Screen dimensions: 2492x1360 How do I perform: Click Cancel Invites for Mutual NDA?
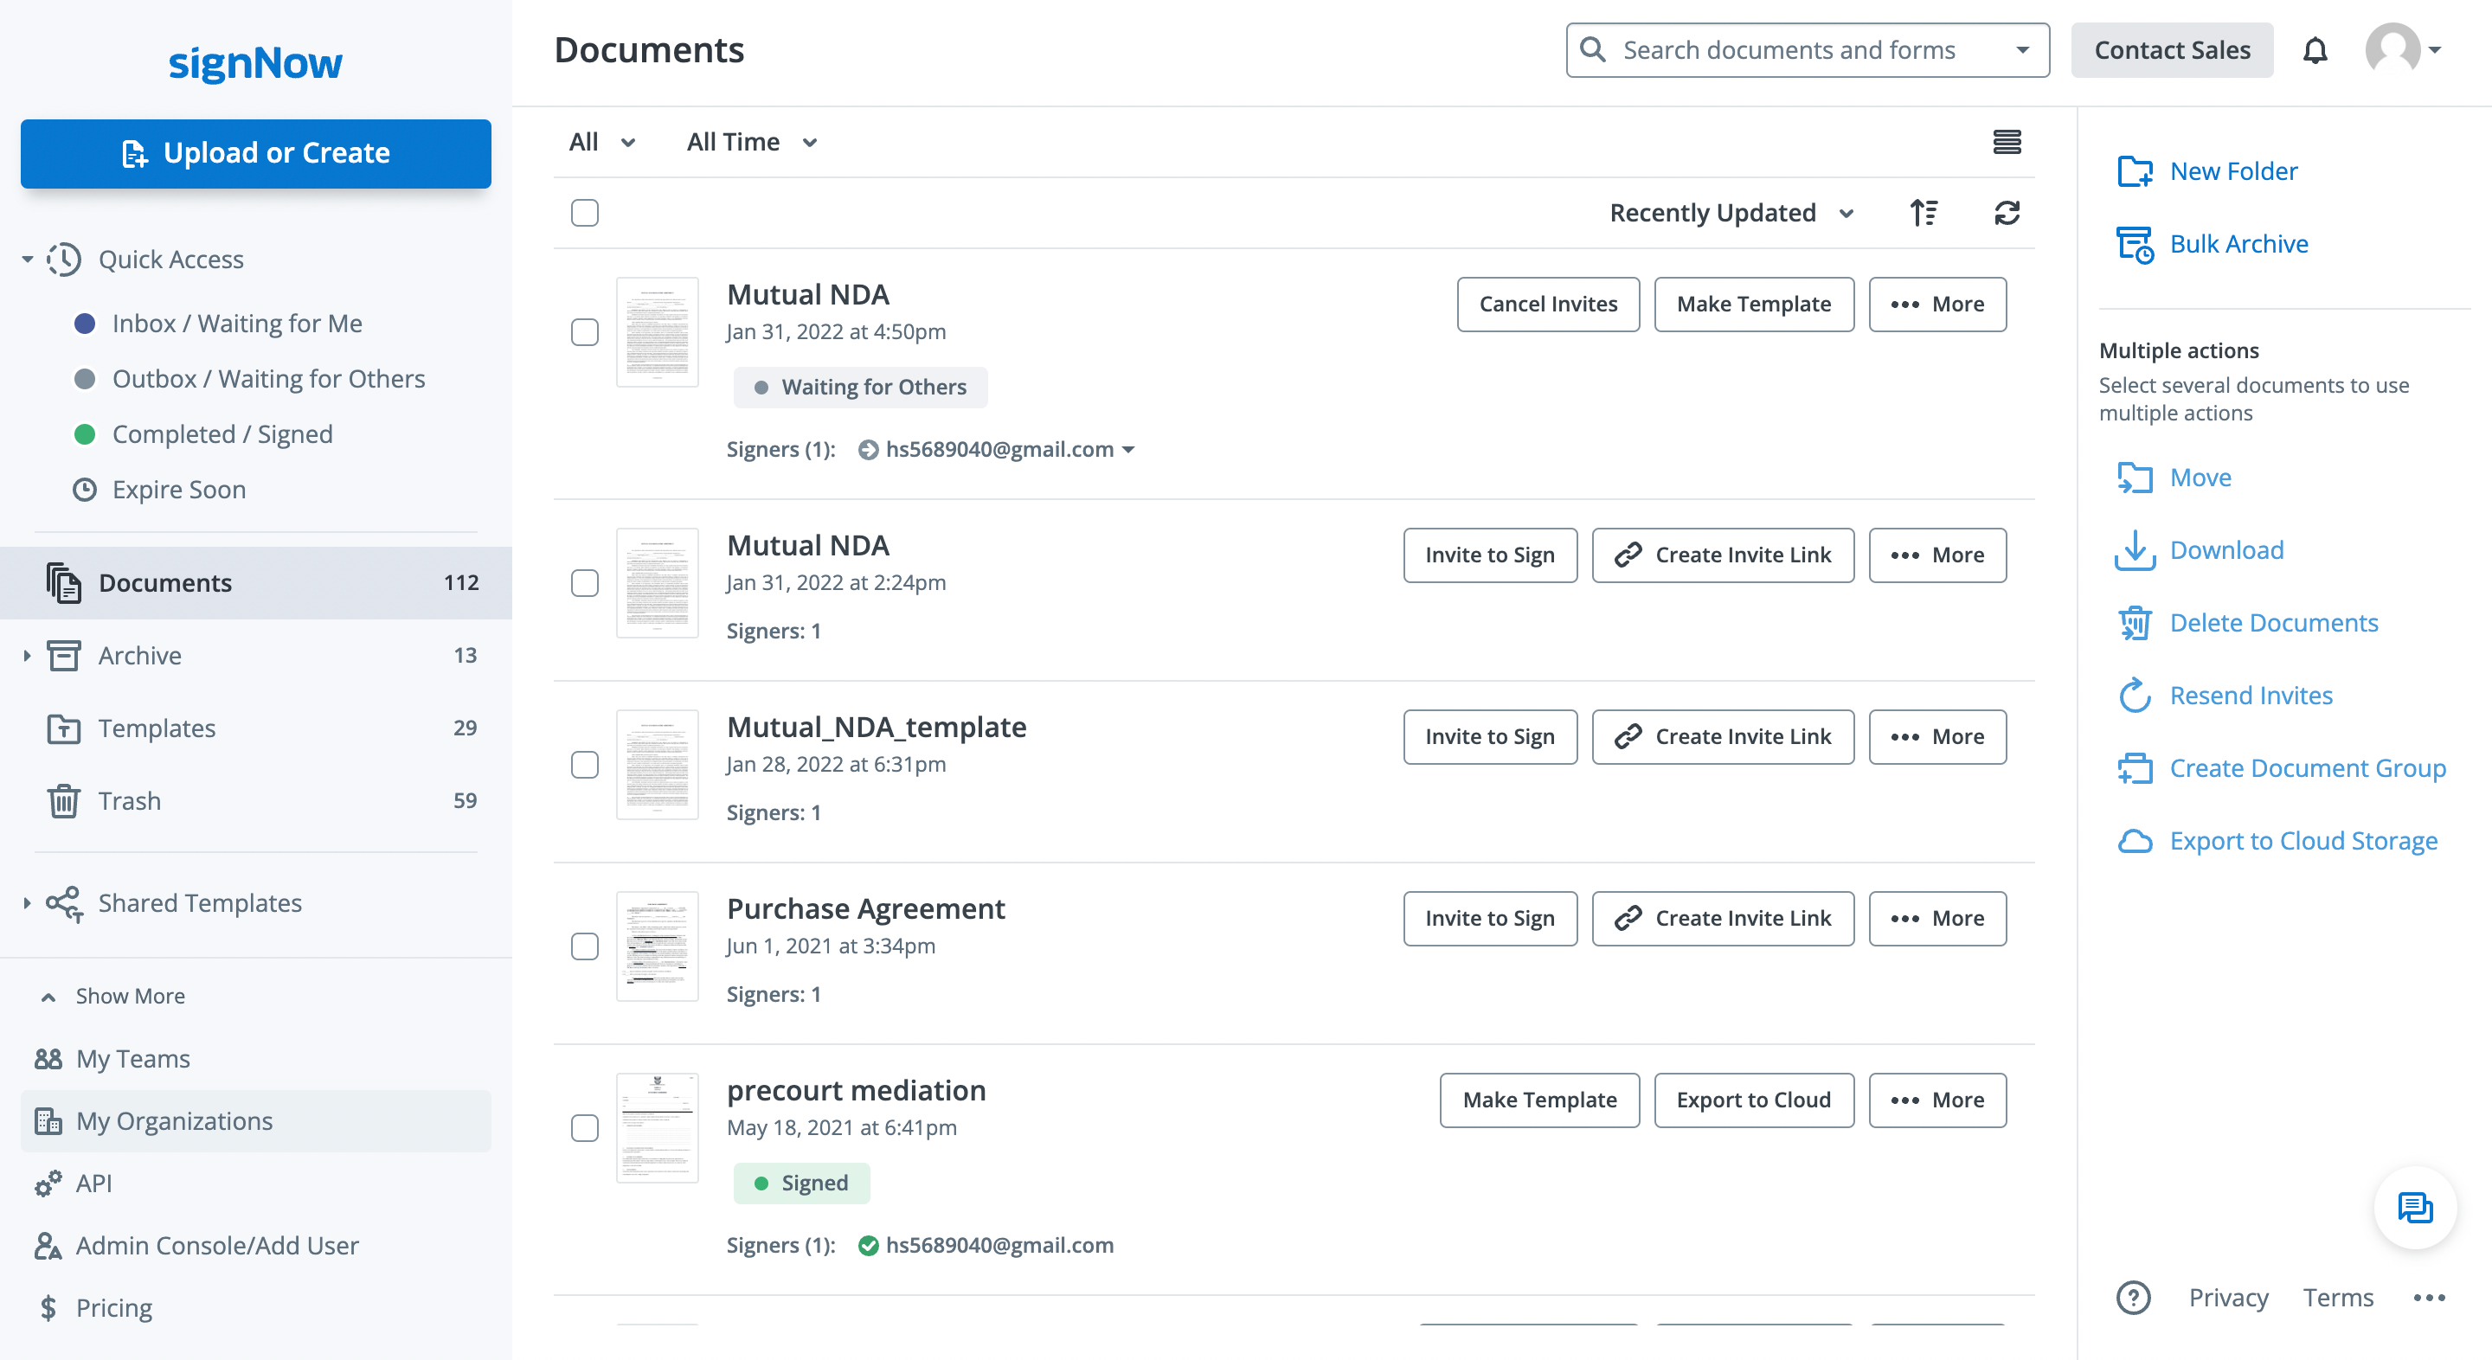tap(1548, 304)
